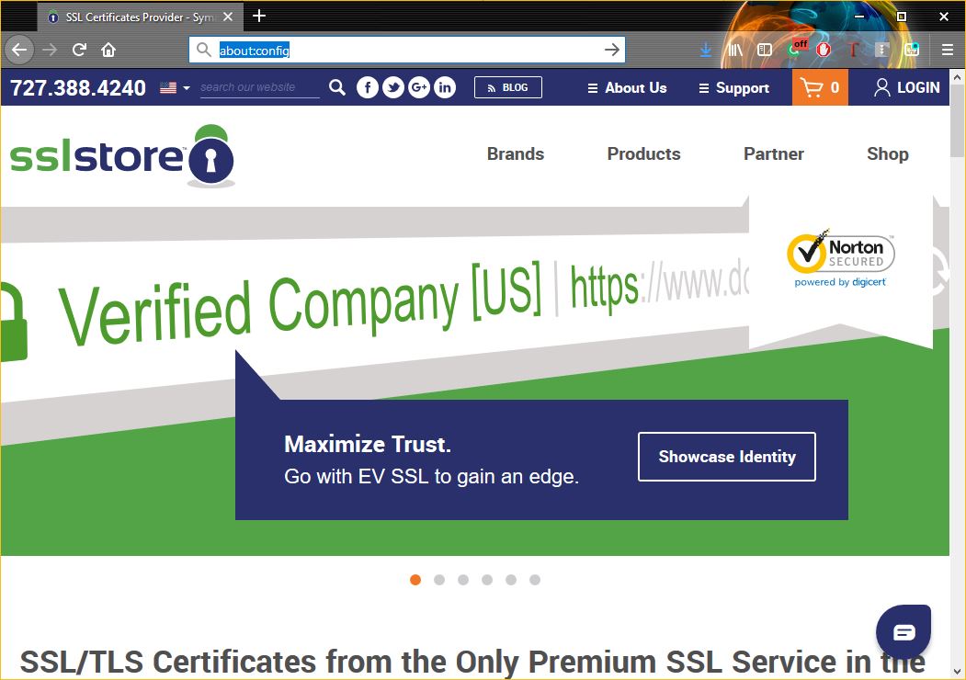Image resolution: width=966 pixels, height=680 pixels.
Task: Select the sixth carousel dot
Action: click(x=535, y=580)
